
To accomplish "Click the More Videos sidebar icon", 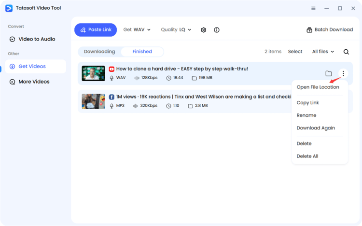I will click(x=12, y=82).
